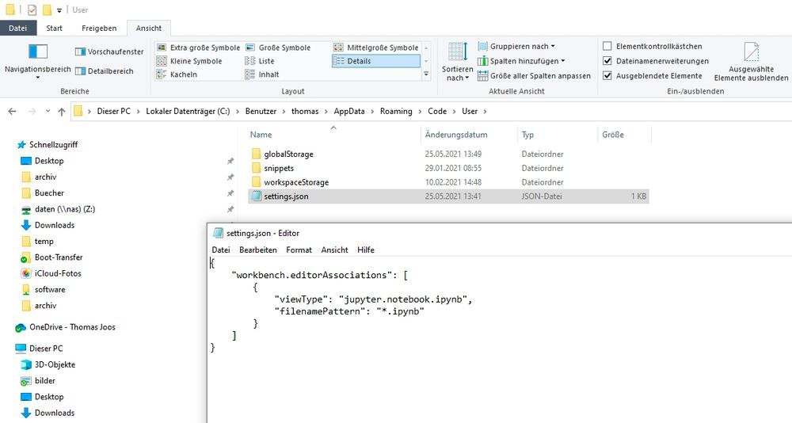Sort by Typ column header

point(527,135)
